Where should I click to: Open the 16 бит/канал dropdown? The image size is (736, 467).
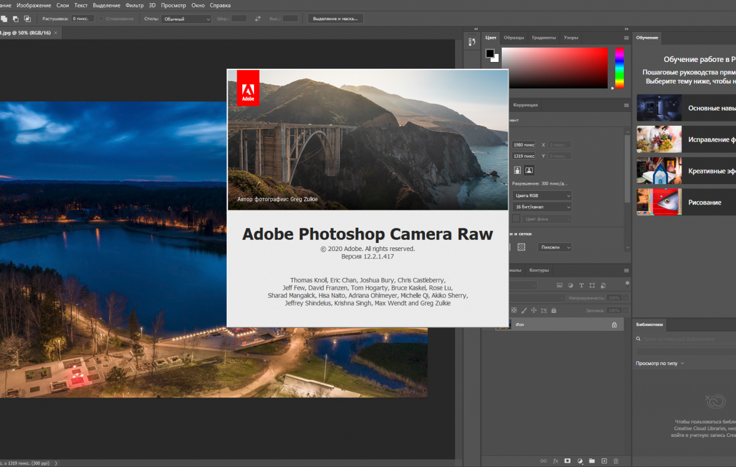542,207
